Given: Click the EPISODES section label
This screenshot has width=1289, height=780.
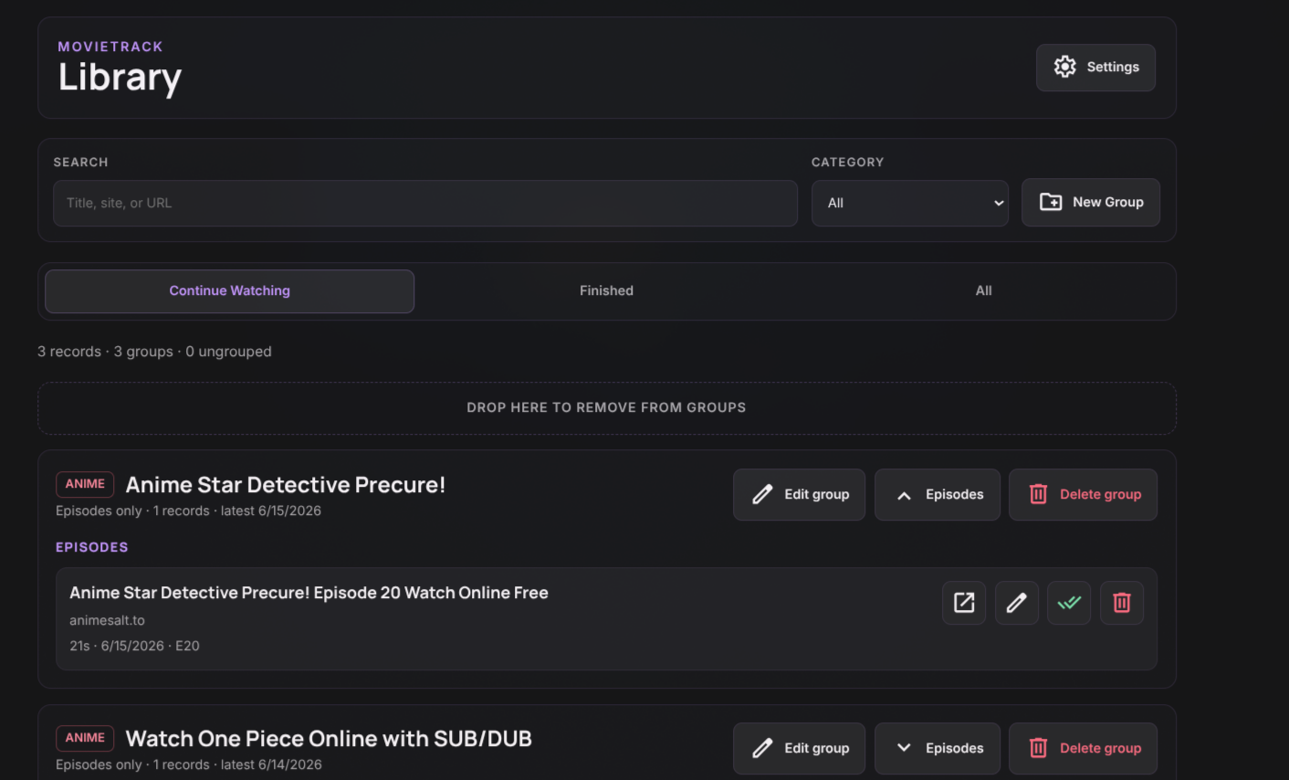Looking at the screenshot, I should click(x=92, y=547).
